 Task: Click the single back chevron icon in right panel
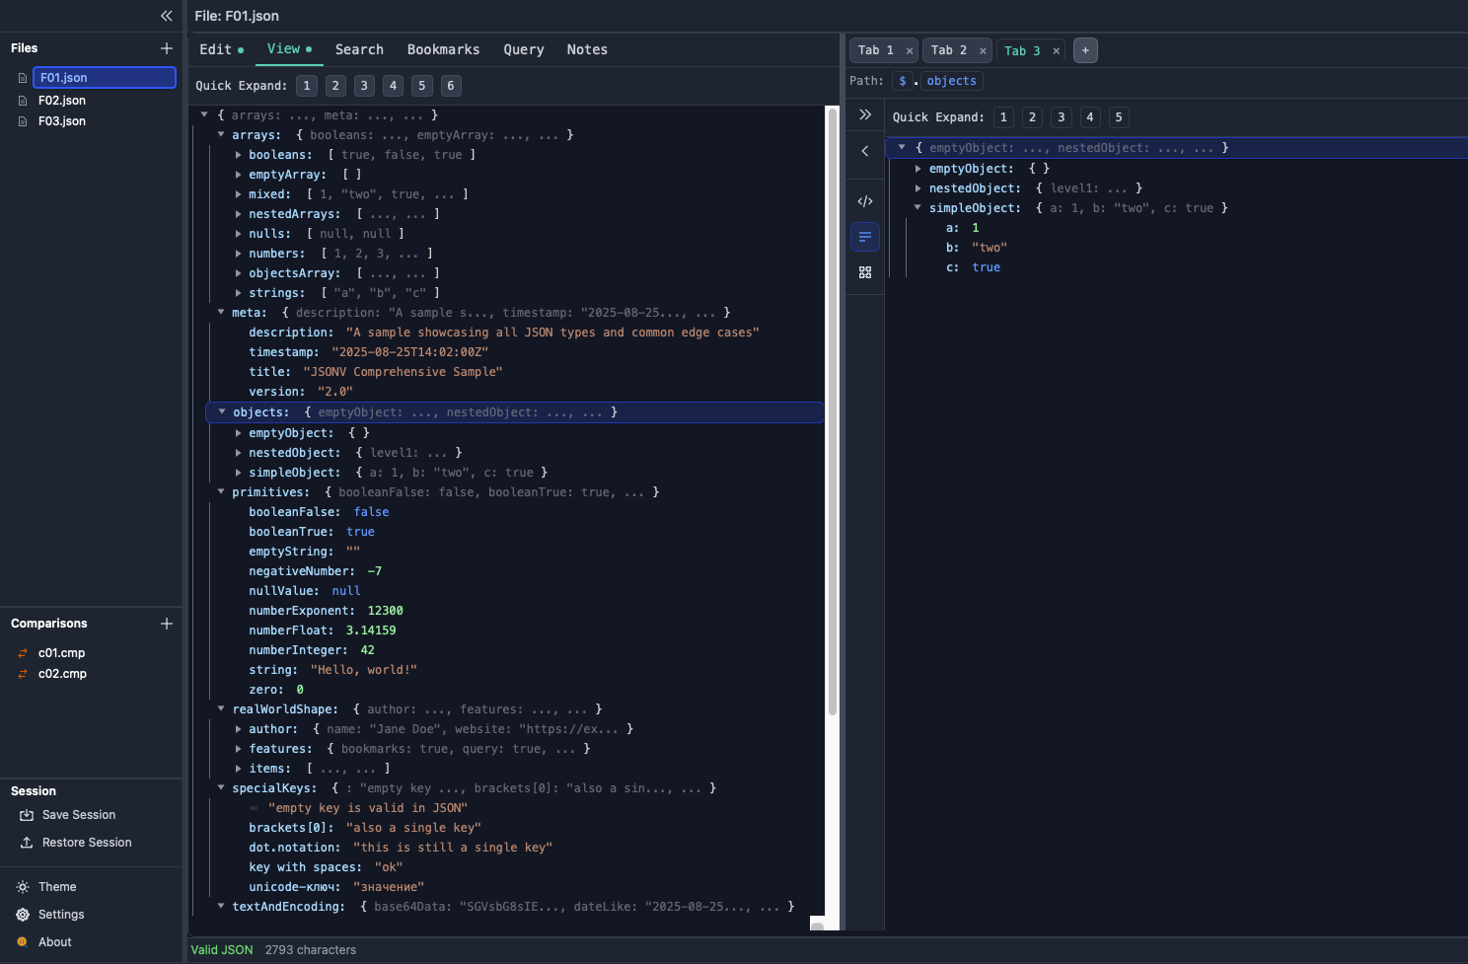click(865, 151)
